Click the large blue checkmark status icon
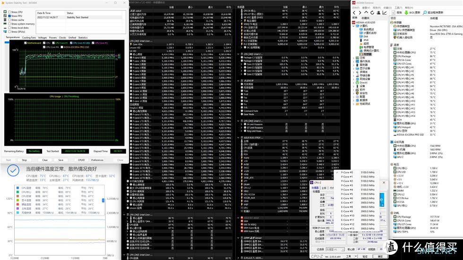The height and width of the screenshot is (260, 463). click(x=13, y=170)
